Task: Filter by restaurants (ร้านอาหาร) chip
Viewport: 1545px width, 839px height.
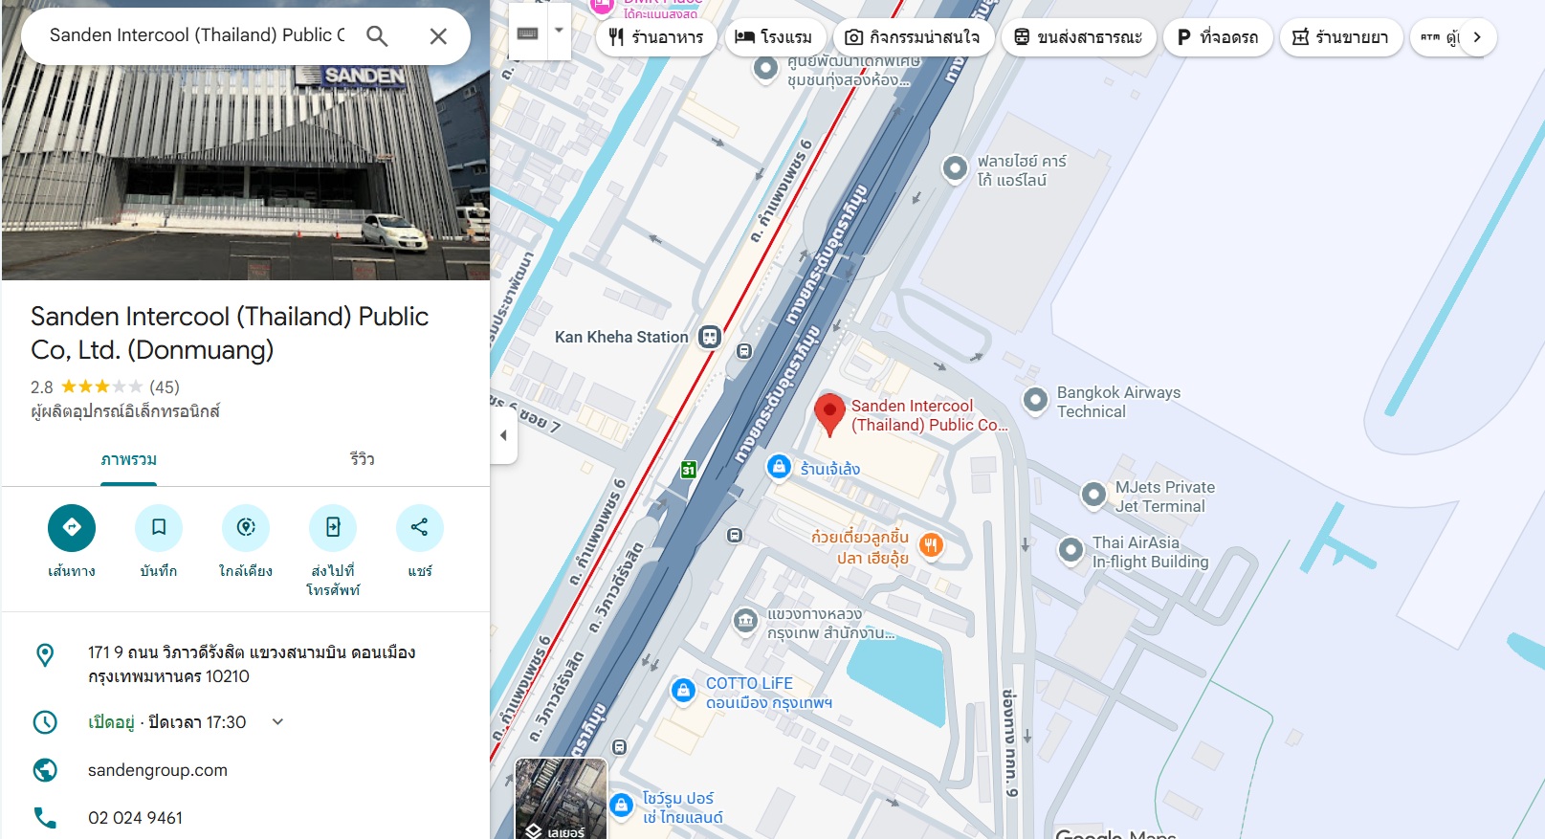Action: click(x=656, y=37)
